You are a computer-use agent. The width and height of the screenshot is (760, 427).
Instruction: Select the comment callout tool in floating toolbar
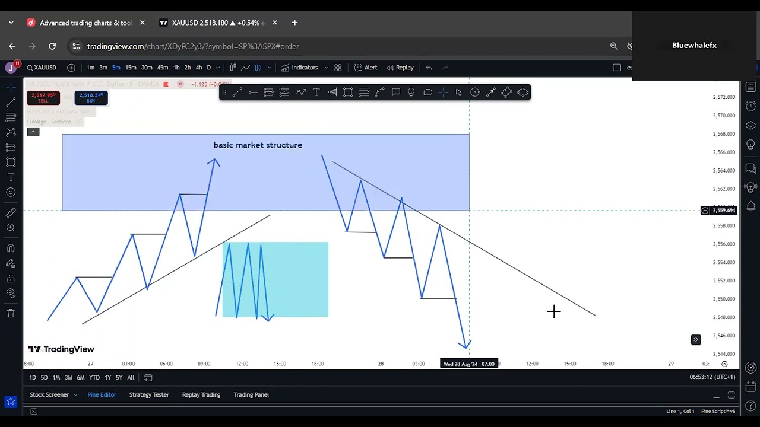[396, 93]
